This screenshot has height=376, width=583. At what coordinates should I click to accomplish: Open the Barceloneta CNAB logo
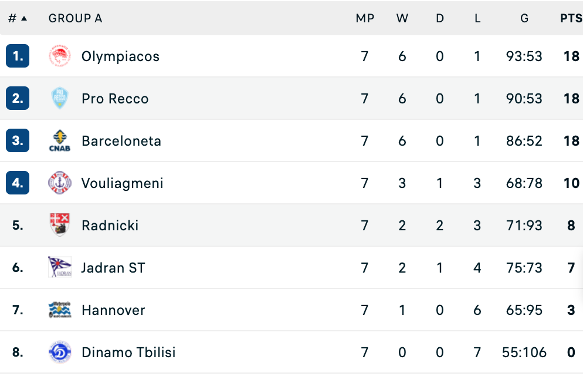59,141
